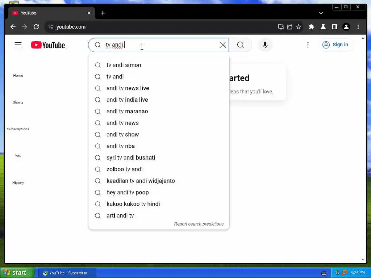
Task: Choose suggestion 'andi tv news live'
Action: 159,88
